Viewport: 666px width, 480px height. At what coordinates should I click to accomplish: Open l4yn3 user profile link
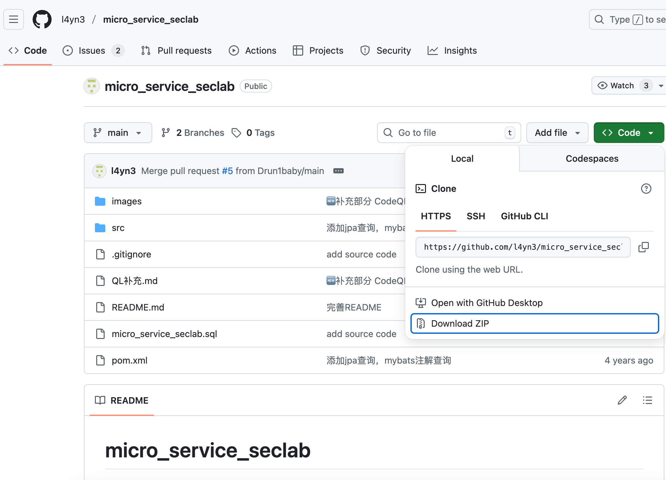[x=73, y=19]
